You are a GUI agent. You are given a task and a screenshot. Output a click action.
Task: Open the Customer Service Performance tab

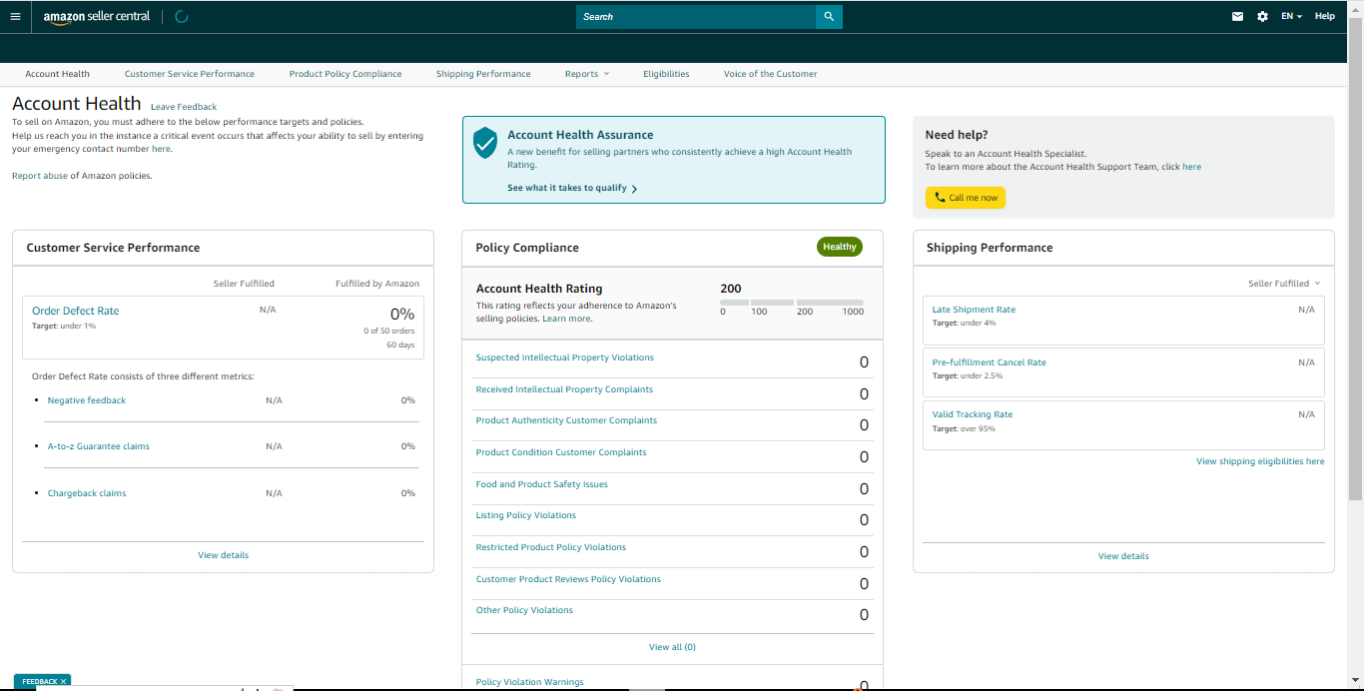coord(190,74)
